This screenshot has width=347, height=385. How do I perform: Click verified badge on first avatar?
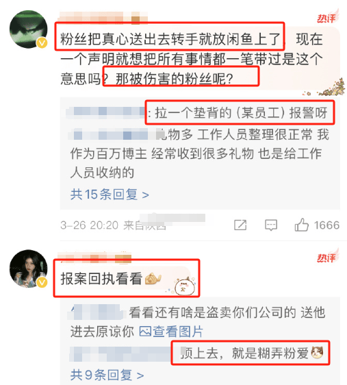[x=42, y=43]
